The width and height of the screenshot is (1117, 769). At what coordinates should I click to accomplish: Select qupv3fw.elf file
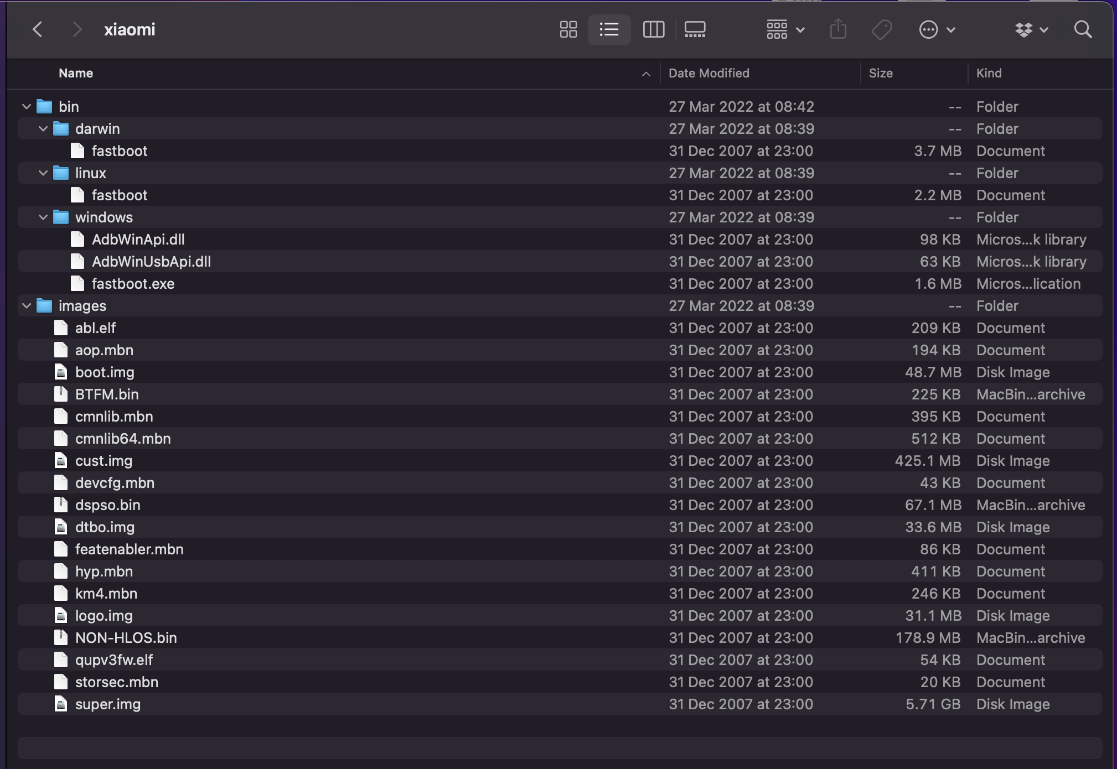(x=560, y=659)
